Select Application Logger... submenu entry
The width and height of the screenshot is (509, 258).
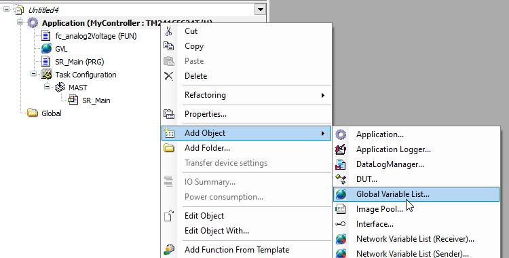click(417, 149)
